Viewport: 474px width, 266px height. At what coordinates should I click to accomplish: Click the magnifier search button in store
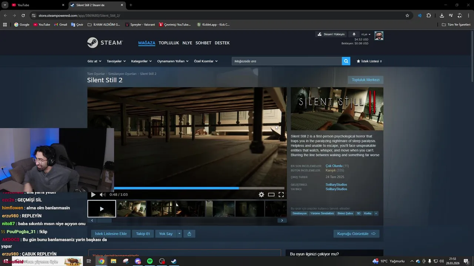point(346,61)
